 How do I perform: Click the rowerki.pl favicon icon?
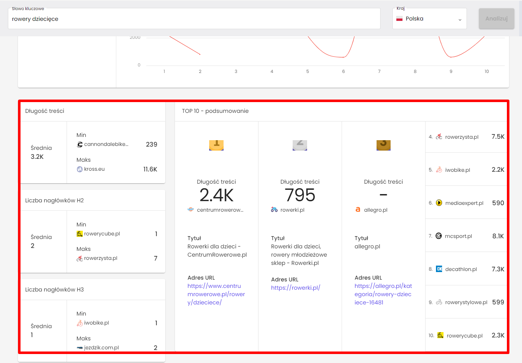(x=274, y=210)
